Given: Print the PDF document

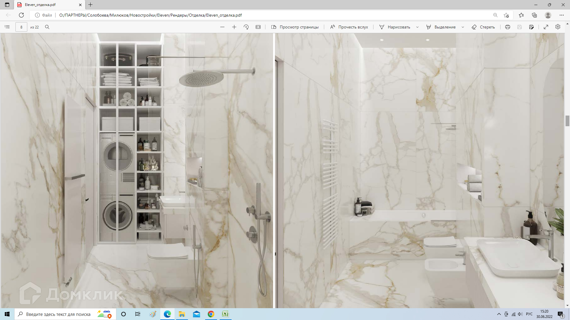Looking at the screenshot, I should (x=508, y=27).
